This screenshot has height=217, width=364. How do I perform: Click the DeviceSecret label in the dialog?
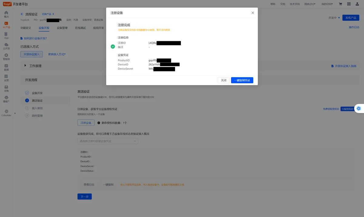click(125, 69)
